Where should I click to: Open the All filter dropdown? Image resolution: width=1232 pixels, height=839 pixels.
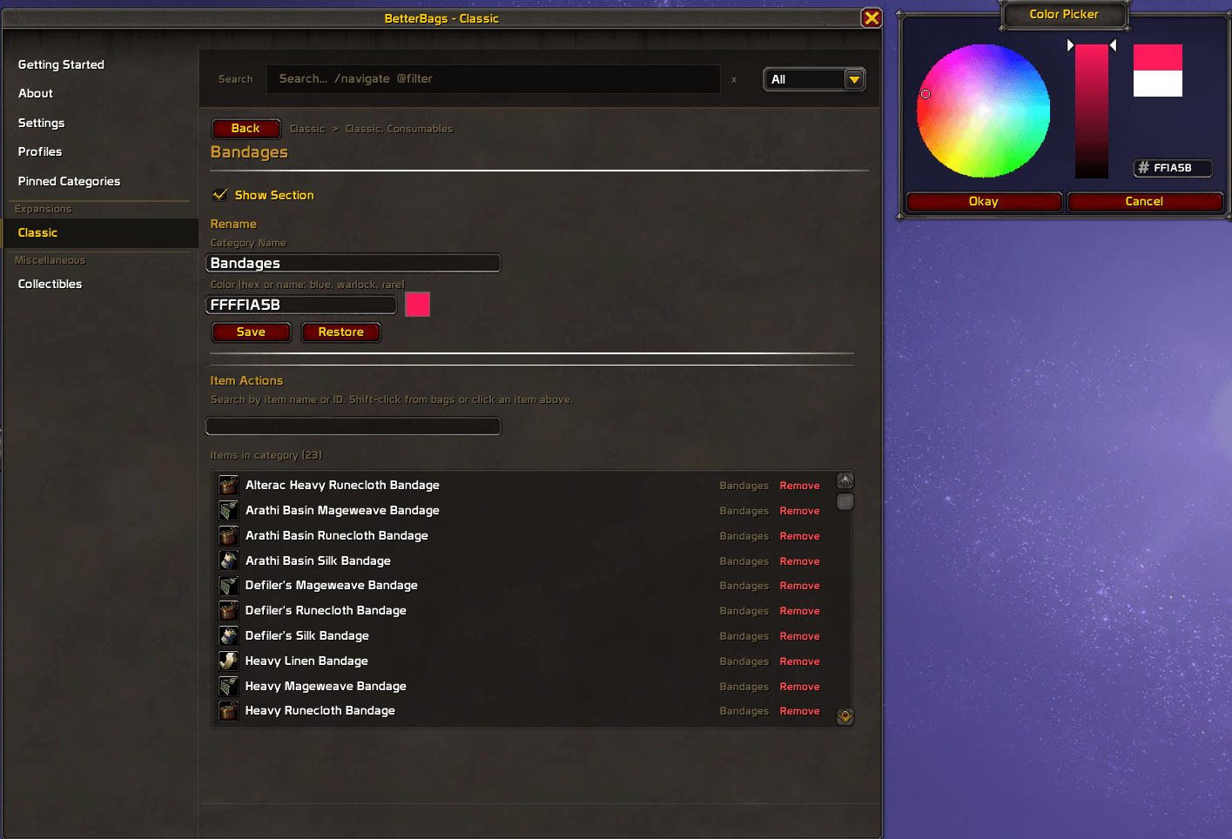coord(814,79)
